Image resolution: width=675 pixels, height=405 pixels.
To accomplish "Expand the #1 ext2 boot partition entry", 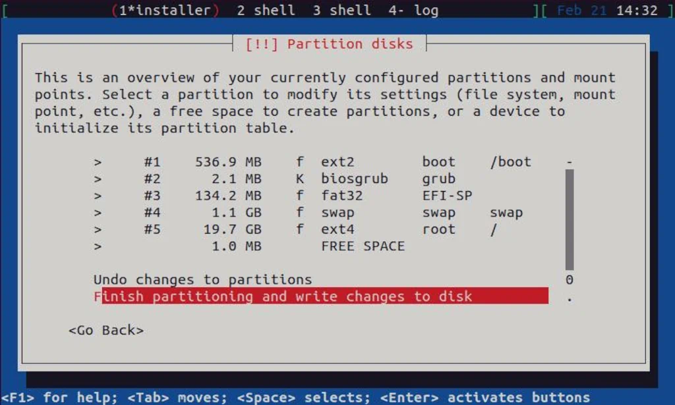I will (x=97, y=161).
